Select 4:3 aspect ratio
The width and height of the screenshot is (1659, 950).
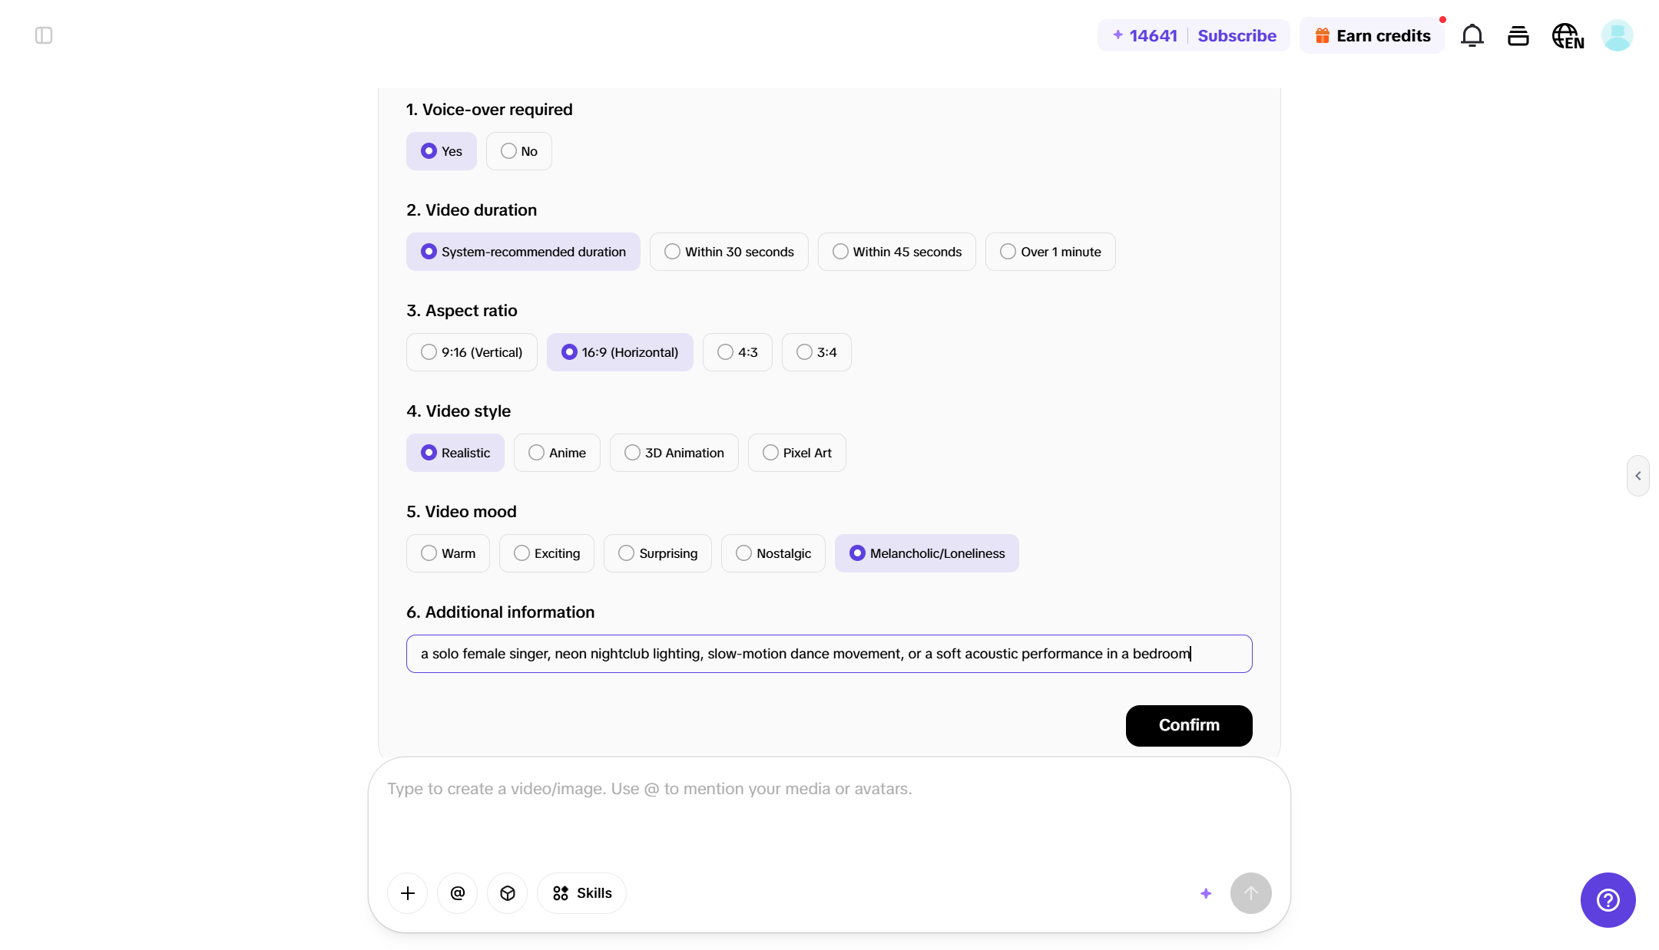(737, 352)
